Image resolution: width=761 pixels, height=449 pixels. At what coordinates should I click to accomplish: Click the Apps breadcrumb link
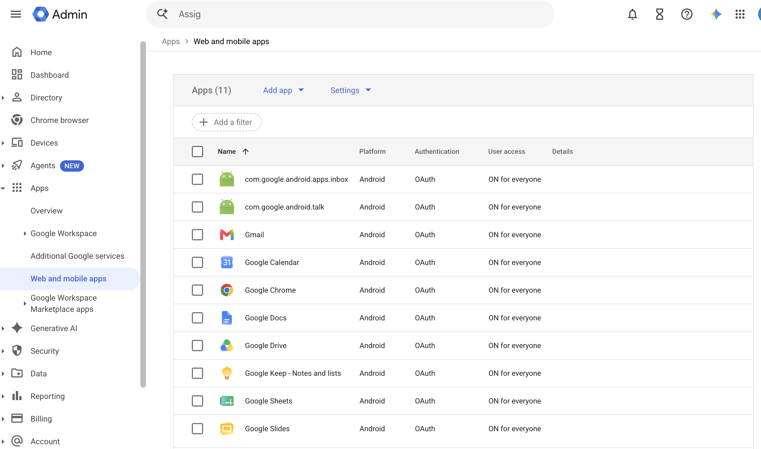tap(171, 41)
